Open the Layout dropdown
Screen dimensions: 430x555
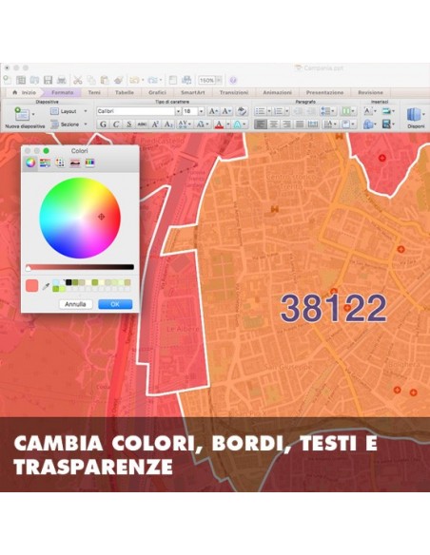point(68,111)
